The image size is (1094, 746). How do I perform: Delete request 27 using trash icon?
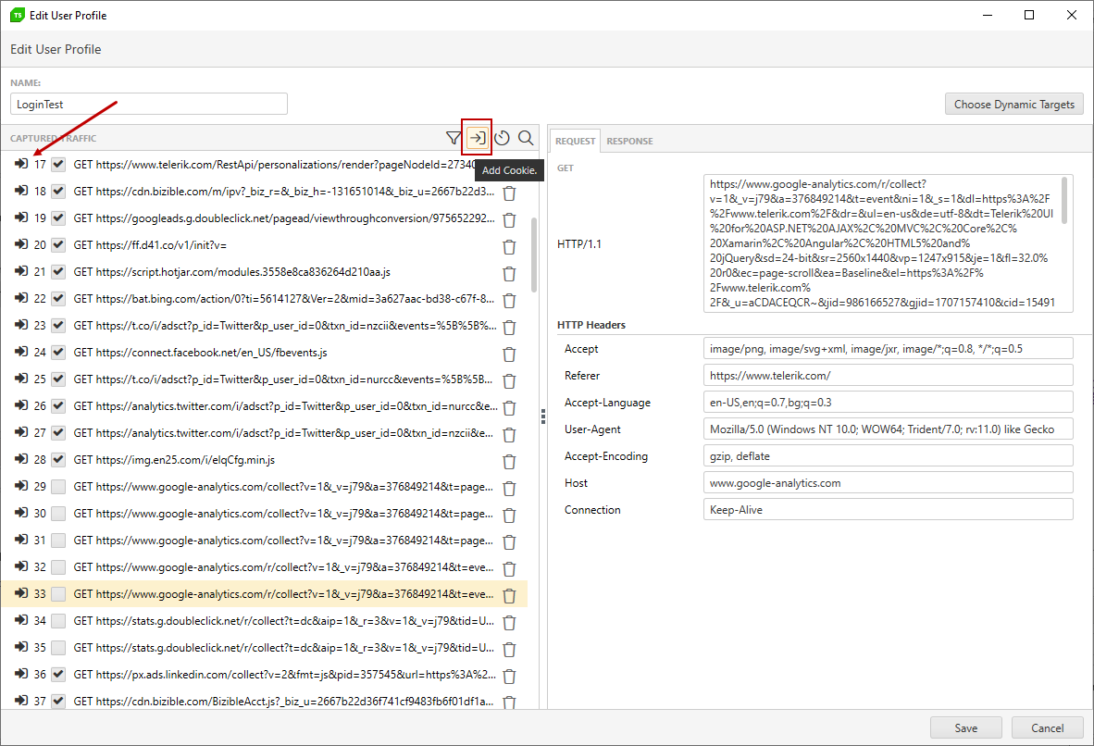tap(509, 435)
